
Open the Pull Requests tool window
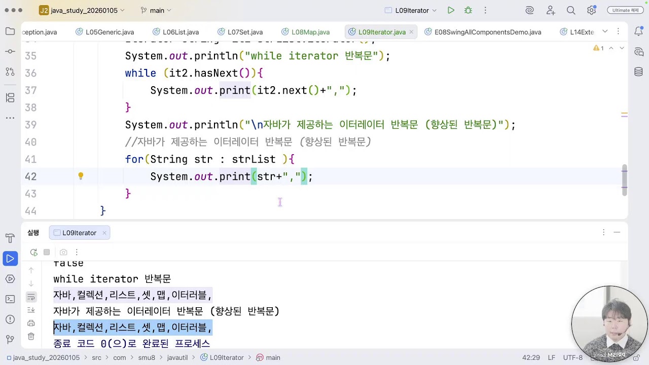coord(10,72)
